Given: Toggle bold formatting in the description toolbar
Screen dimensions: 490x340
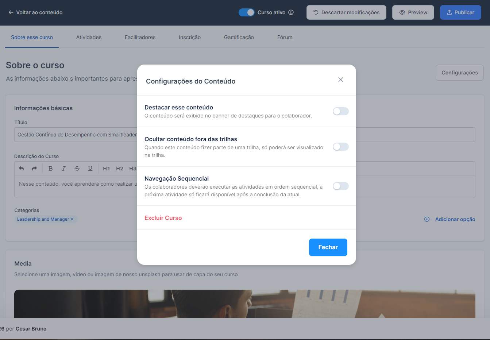Looking at the screenshot, I should pos(51,169).
